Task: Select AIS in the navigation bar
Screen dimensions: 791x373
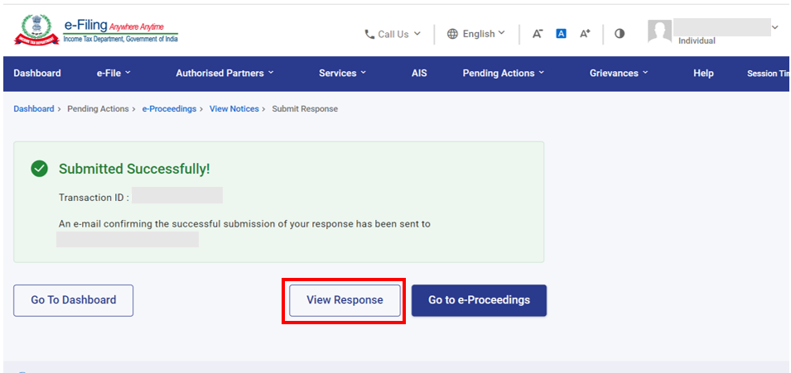Action: click(x=419, y=74)
